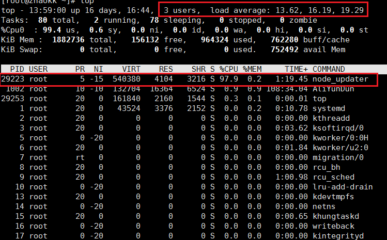Select the kworker/u2:0 process name
Viewport: 387px width, 240px height.
click(x=340, y=148)
